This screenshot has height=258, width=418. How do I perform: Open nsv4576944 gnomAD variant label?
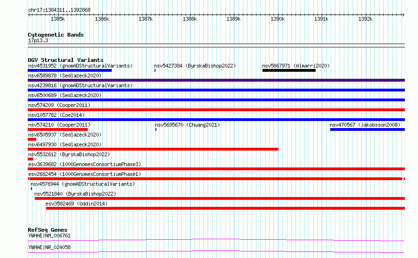(83, 184)
